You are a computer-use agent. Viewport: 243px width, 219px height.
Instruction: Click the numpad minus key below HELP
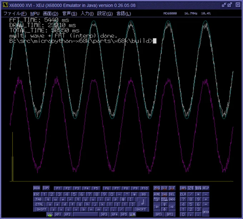pyautogui.click(x=206, y=194)
